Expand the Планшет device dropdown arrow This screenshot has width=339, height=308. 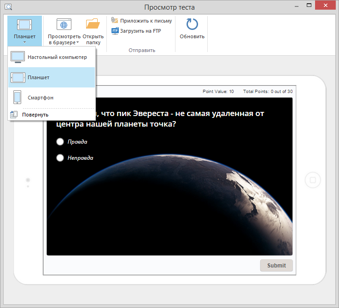[x=25, y=42]
